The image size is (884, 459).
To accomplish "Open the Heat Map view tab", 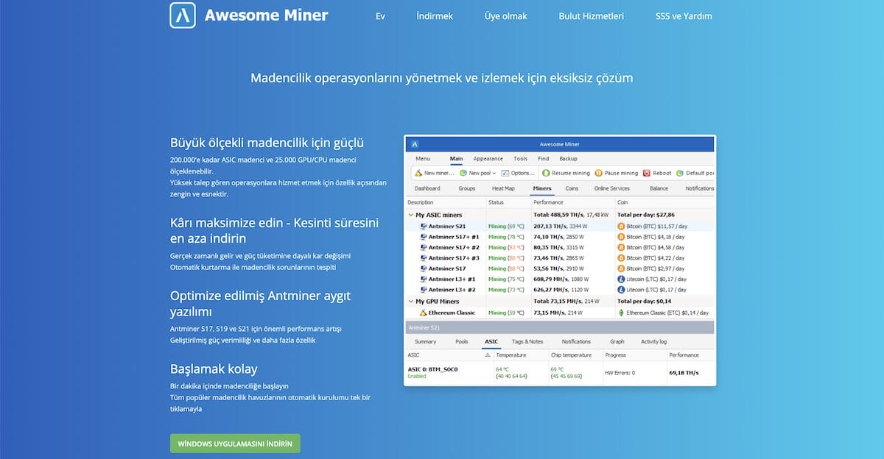I will 503,188.
